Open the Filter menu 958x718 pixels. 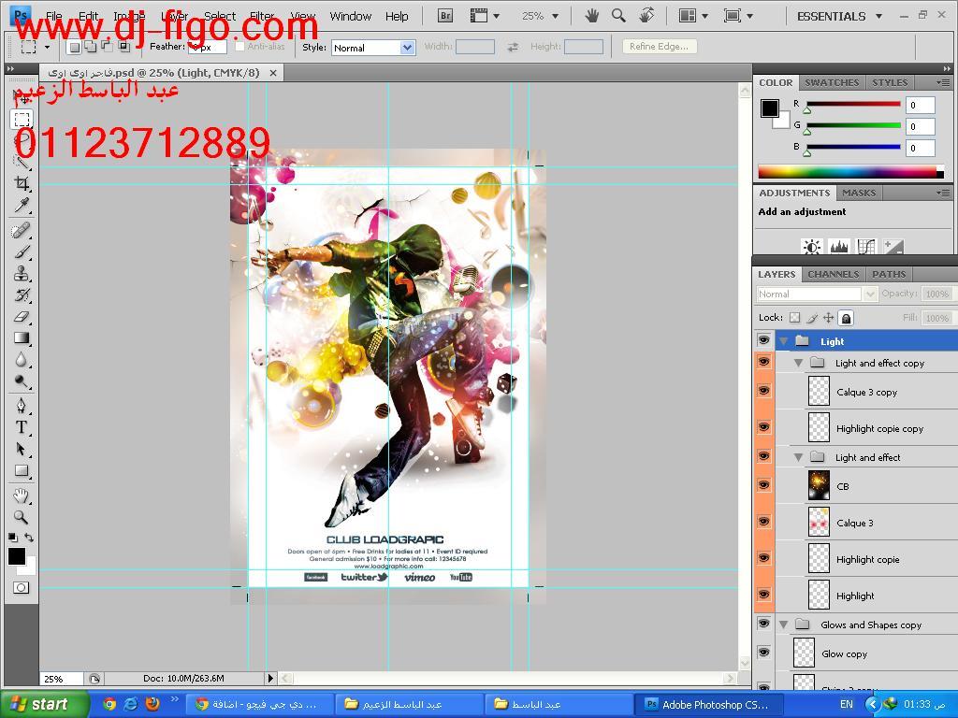[x=262, y=16]
